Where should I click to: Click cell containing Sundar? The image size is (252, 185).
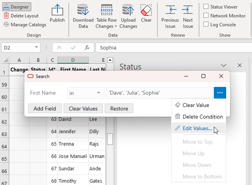(73, 169)
